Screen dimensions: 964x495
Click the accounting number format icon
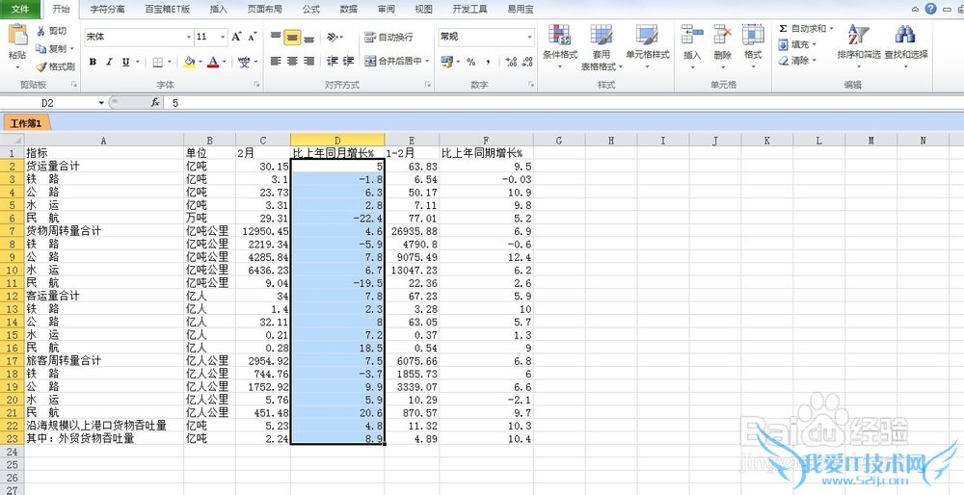(446, 62)
